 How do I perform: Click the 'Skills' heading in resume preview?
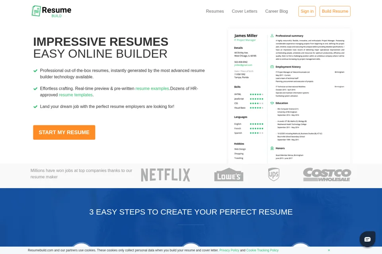coord(237,87)
